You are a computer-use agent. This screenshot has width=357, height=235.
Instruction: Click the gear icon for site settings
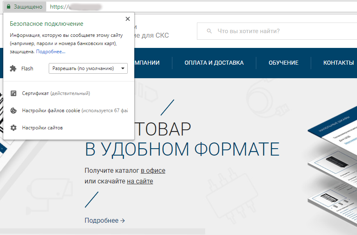(x=14, y=128)
